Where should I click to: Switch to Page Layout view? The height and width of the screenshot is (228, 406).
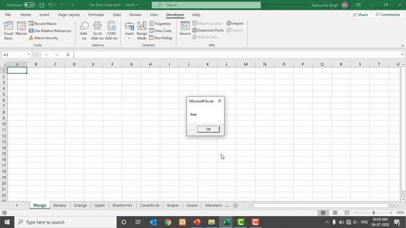[335, 213]
